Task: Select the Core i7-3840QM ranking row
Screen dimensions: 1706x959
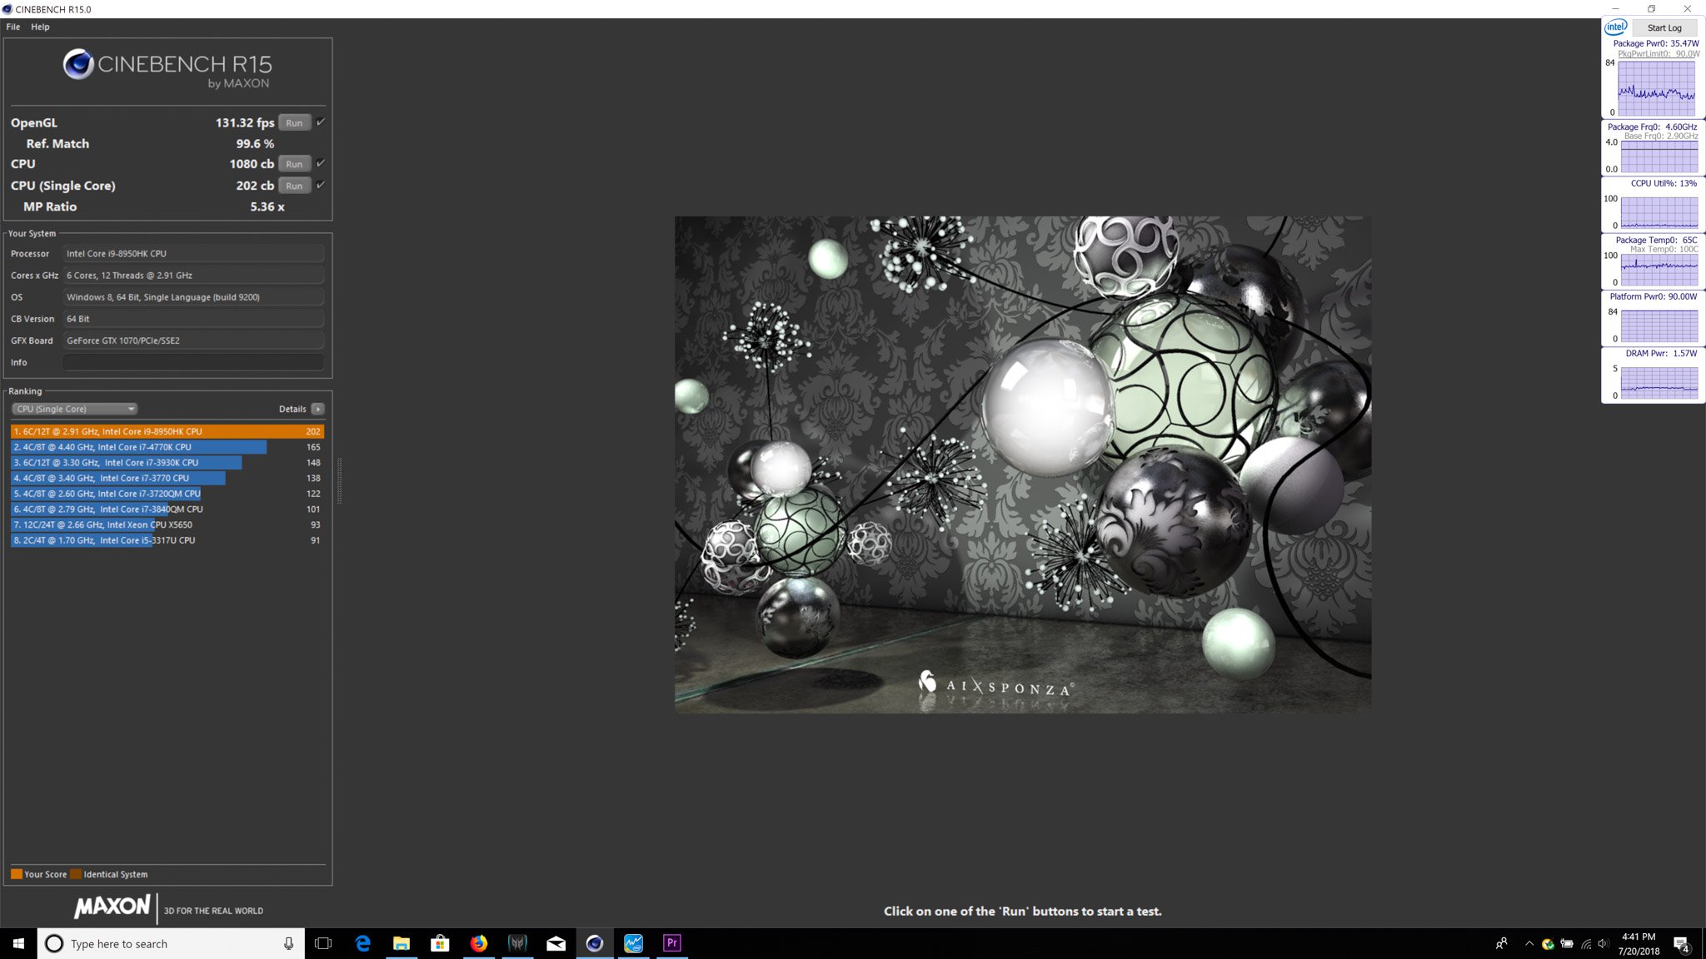Action: click(x=167, y=509)
